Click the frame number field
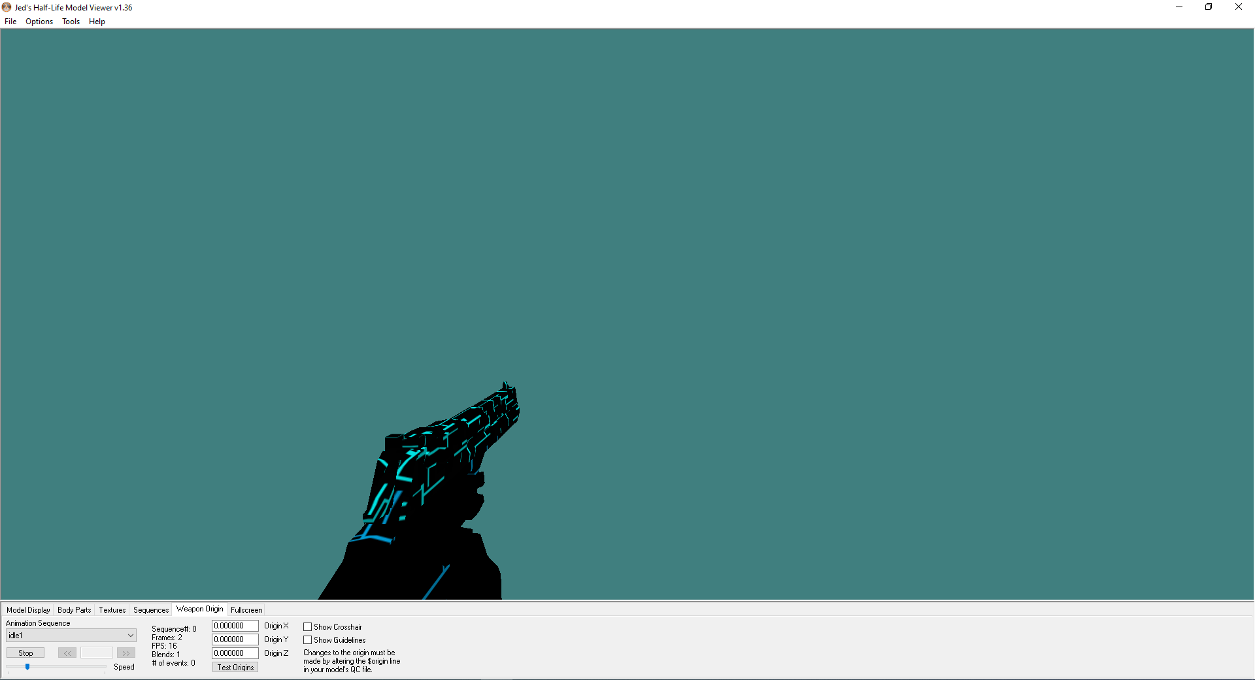The height and width of the screenshot is (680, 1255). pyautogui.click(x=97, y=653)
